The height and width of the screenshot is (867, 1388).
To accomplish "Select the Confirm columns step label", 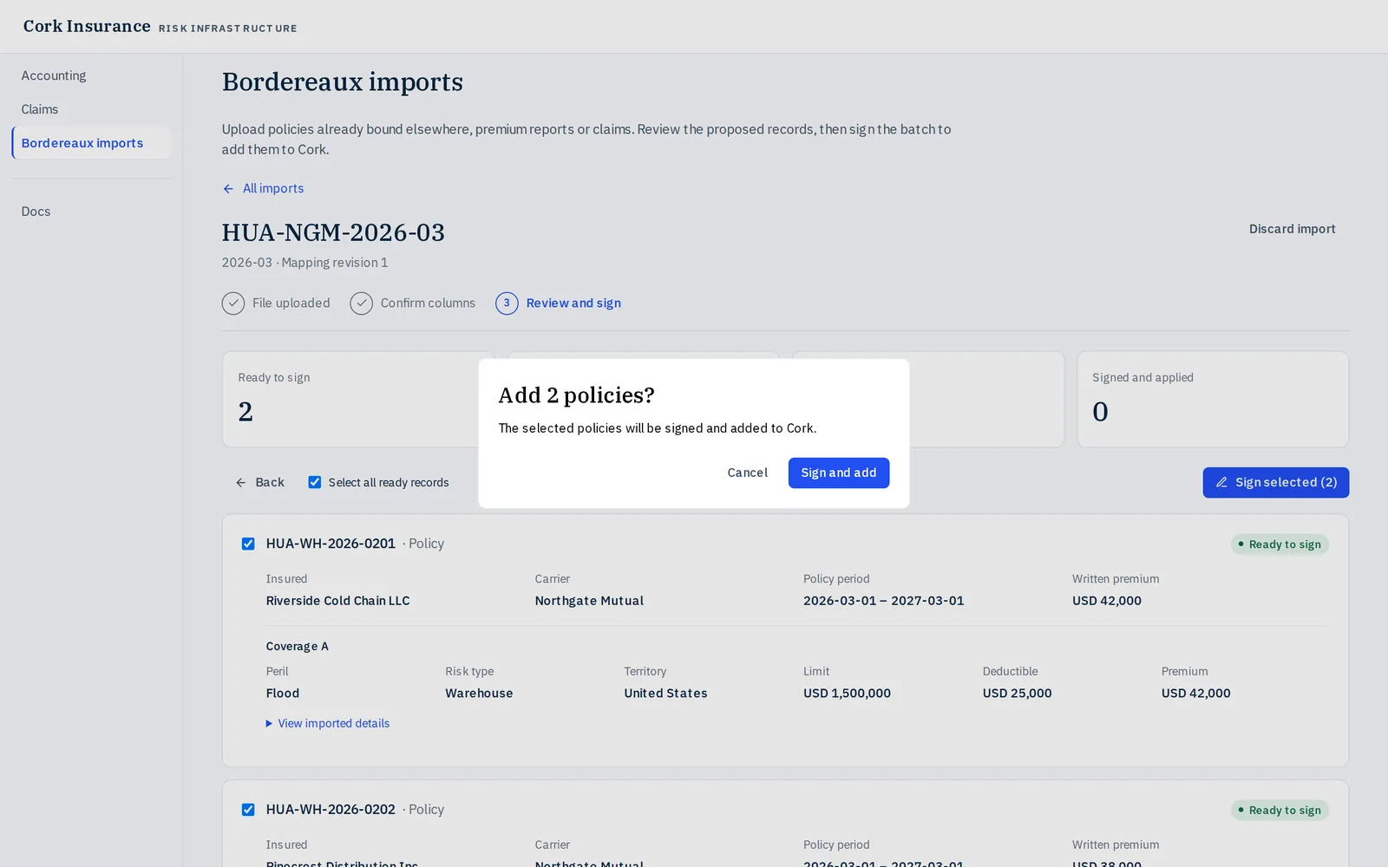I will click(428, 303).
